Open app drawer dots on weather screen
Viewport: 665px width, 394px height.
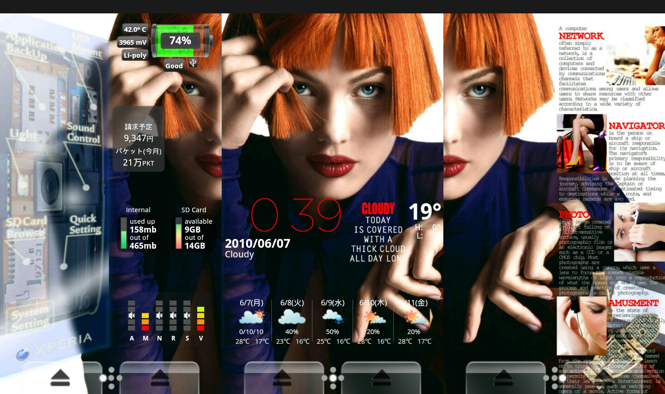tap(332, 377)
